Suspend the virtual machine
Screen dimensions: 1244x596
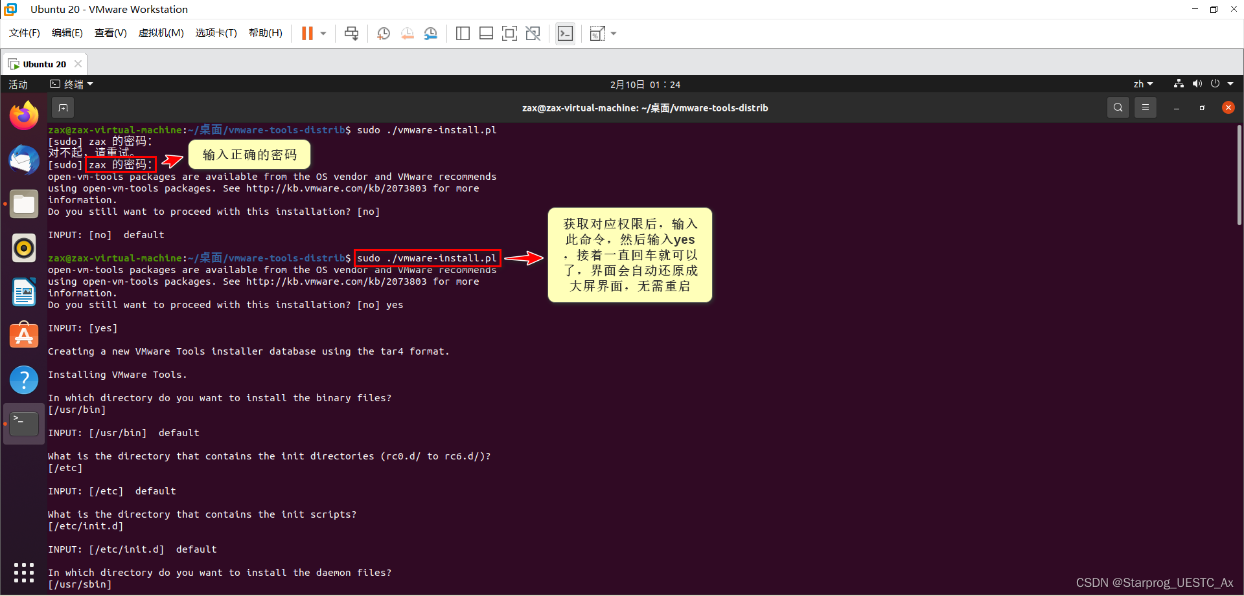[x=307, y=33]
